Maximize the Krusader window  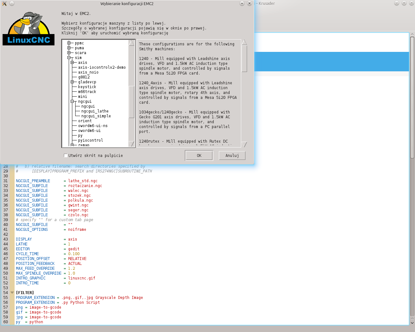coord(404,3)
